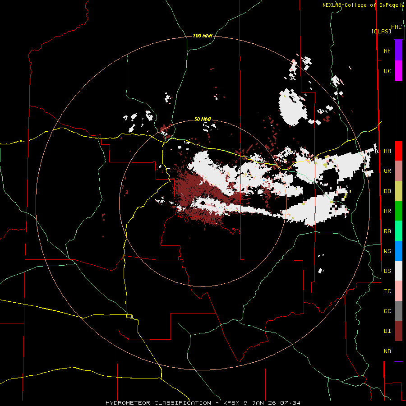Click the '100 NMI' range ring label
The width and height of the screenshot is (406, 406).
(x=203, y=36)
